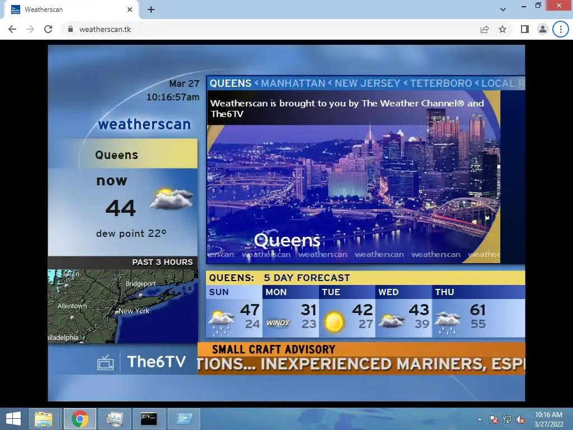Viewport: 573px width, 430px height.
Task: Open File Explorer from the taskbar
Action: pos(44,419)
